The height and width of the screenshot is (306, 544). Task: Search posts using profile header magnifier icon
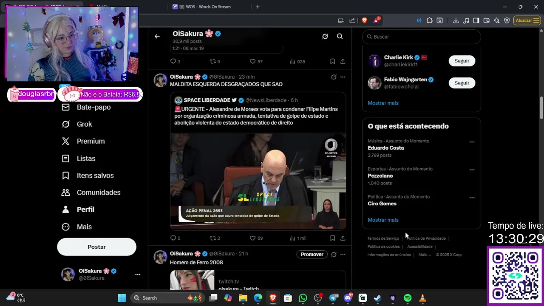pyautogui.click(x=340, y=37)
